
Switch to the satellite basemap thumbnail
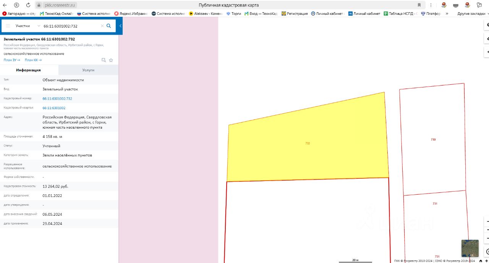click(x=470, y=248)
